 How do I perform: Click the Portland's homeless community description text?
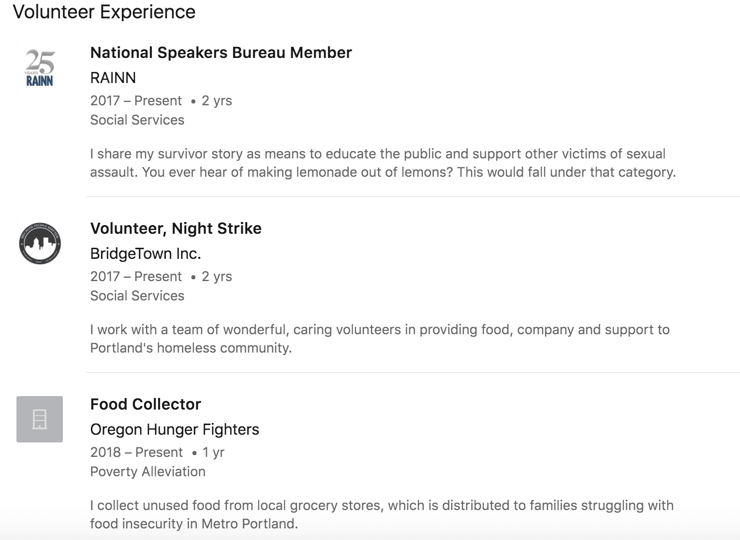pyautogui.click(x=379, y=339)
